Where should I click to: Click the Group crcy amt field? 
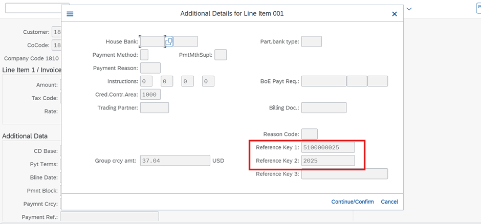(x=175, y=161)
